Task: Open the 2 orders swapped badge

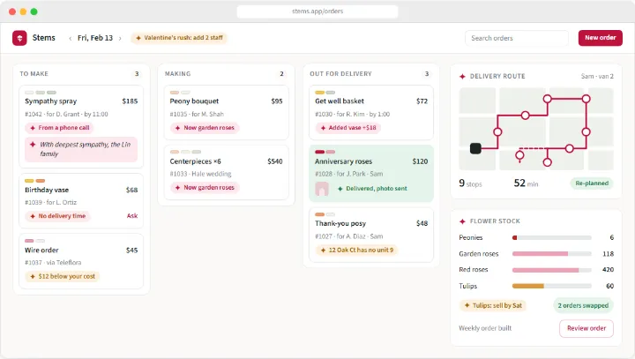Action: (x=583, y=305)
